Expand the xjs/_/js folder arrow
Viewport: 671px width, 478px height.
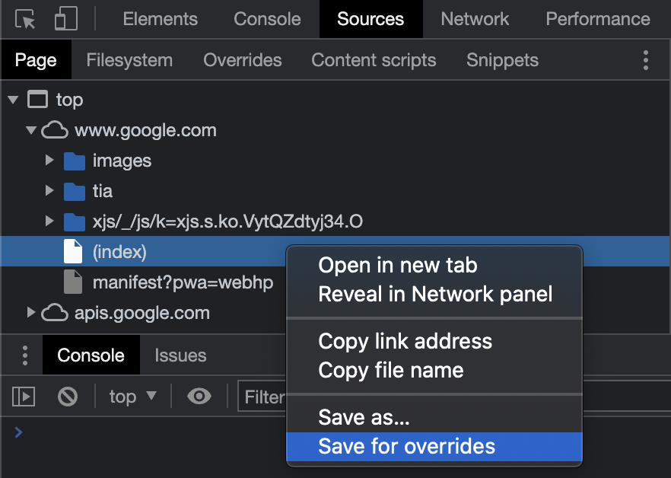pos(49,221)
